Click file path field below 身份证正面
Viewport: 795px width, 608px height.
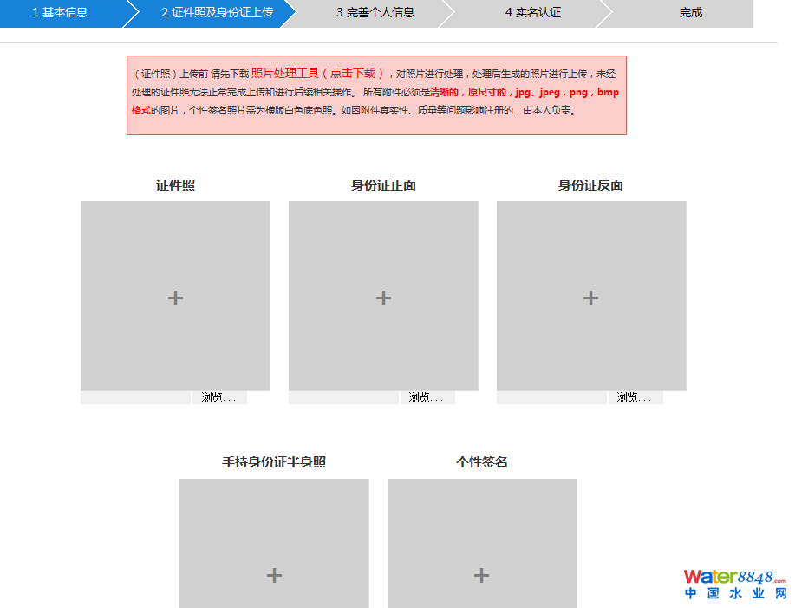pyautogui.click(x=343, y=398)
